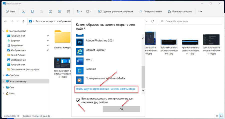
Task: Click the OK button in the dialog
Action: [x=121, y=109]
